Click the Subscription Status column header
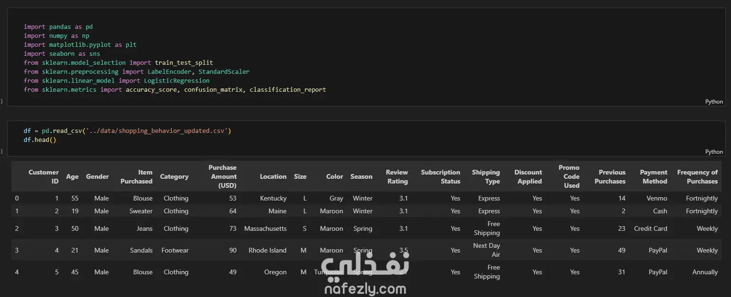Image resolution: width=731 pixels, height=297 pixels. click(x=440, y=176)
